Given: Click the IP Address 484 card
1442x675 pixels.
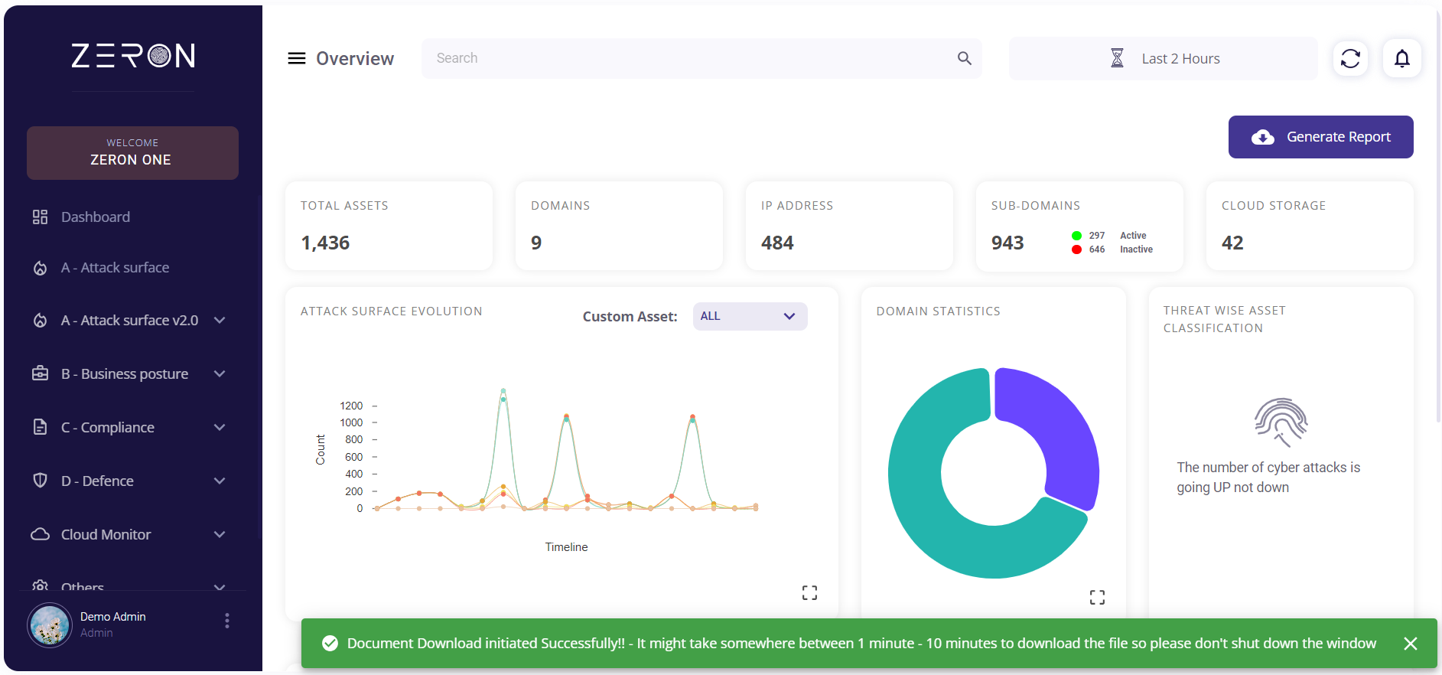Looking at the screenshot, I should pos(849,226).
